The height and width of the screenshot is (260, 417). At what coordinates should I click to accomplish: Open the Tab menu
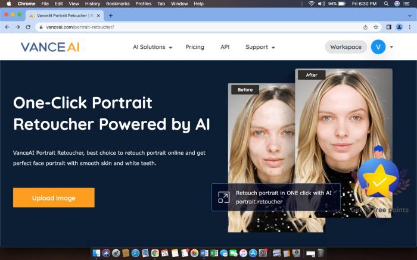click(161, 4)
